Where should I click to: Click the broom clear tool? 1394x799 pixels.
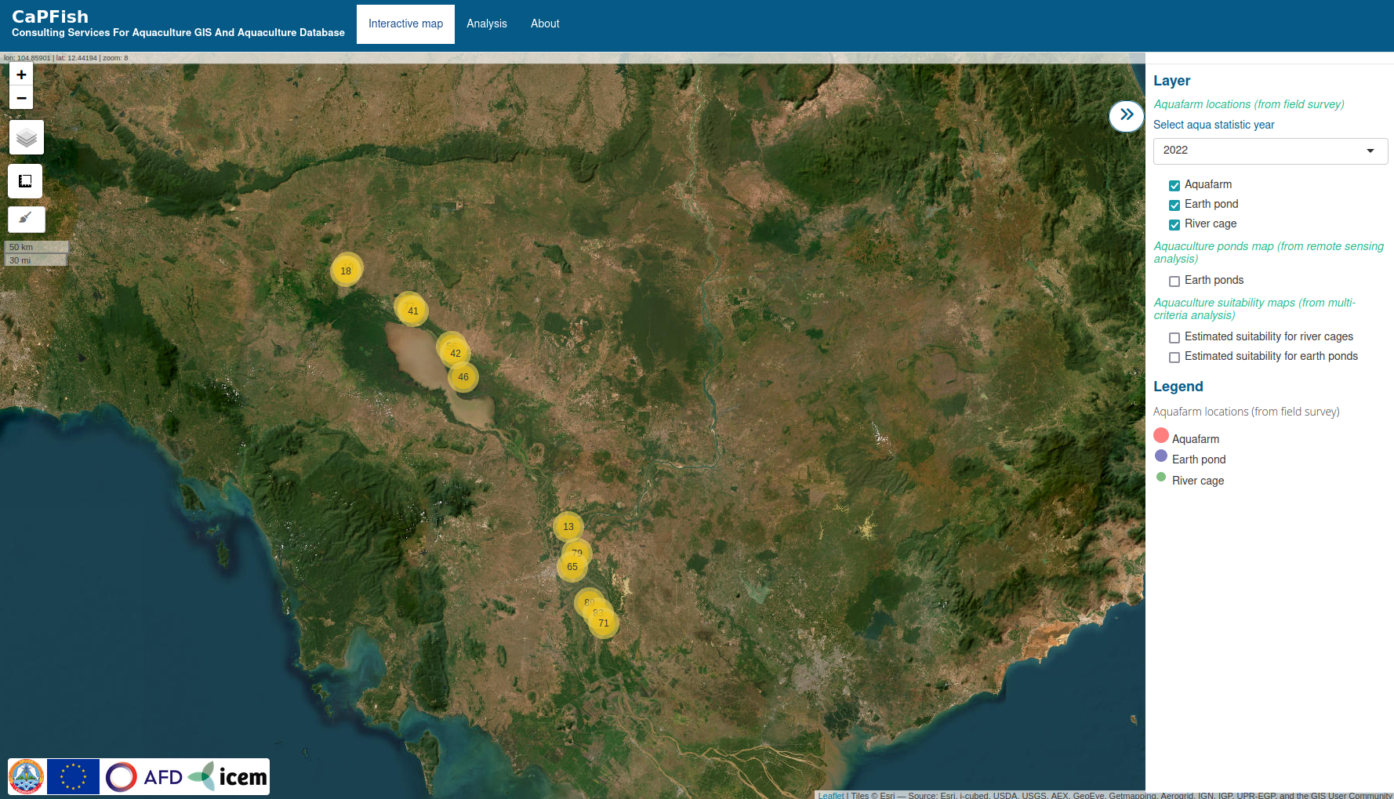(x=26, y=219)
